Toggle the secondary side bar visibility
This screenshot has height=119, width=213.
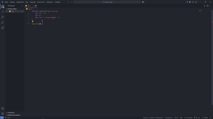click(x=196, y=2)
